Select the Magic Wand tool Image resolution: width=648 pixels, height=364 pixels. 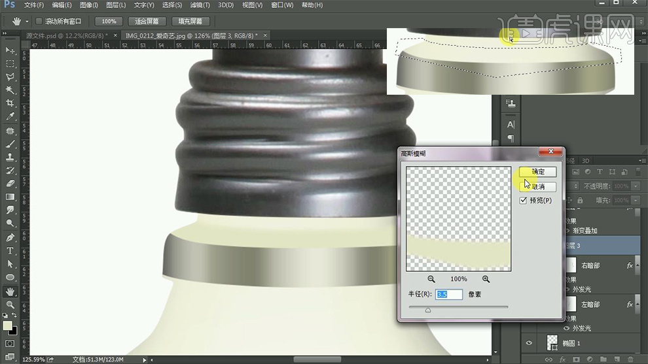click(x=10, y=90)
